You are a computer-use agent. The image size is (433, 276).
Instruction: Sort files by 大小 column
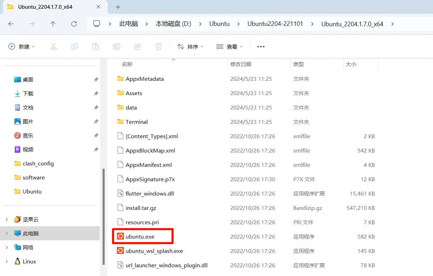(351, 64)
